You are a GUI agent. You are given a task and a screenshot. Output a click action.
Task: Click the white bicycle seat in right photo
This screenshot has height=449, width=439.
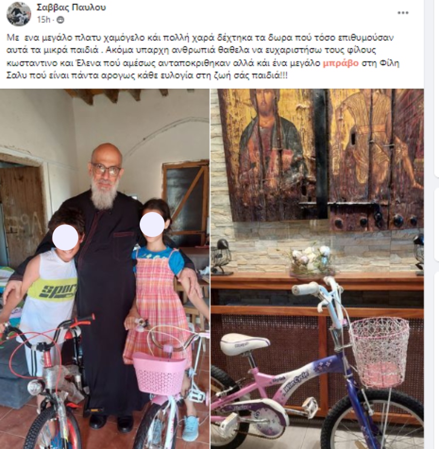[x=244, y=343]
